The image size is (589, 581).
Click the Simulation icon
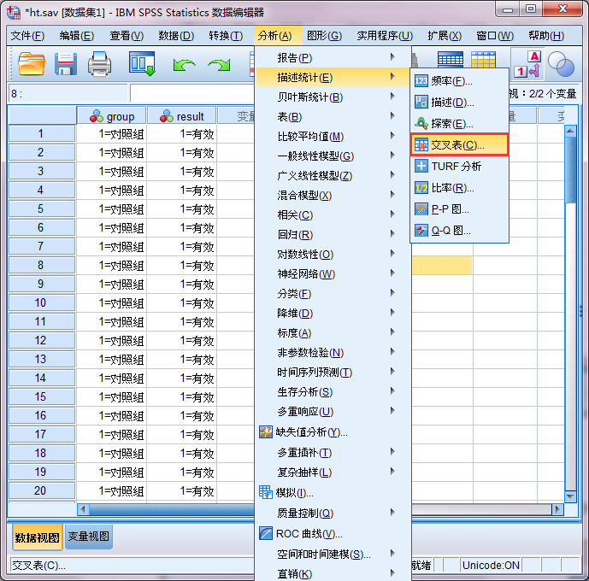click(x=266, y=492)
